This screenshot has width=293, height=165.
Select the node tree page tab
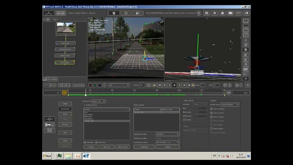click(55, 19)
